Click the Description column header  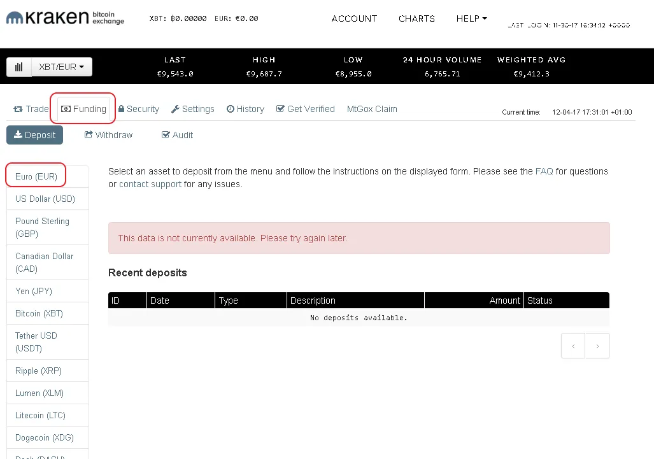click(355, 300)
